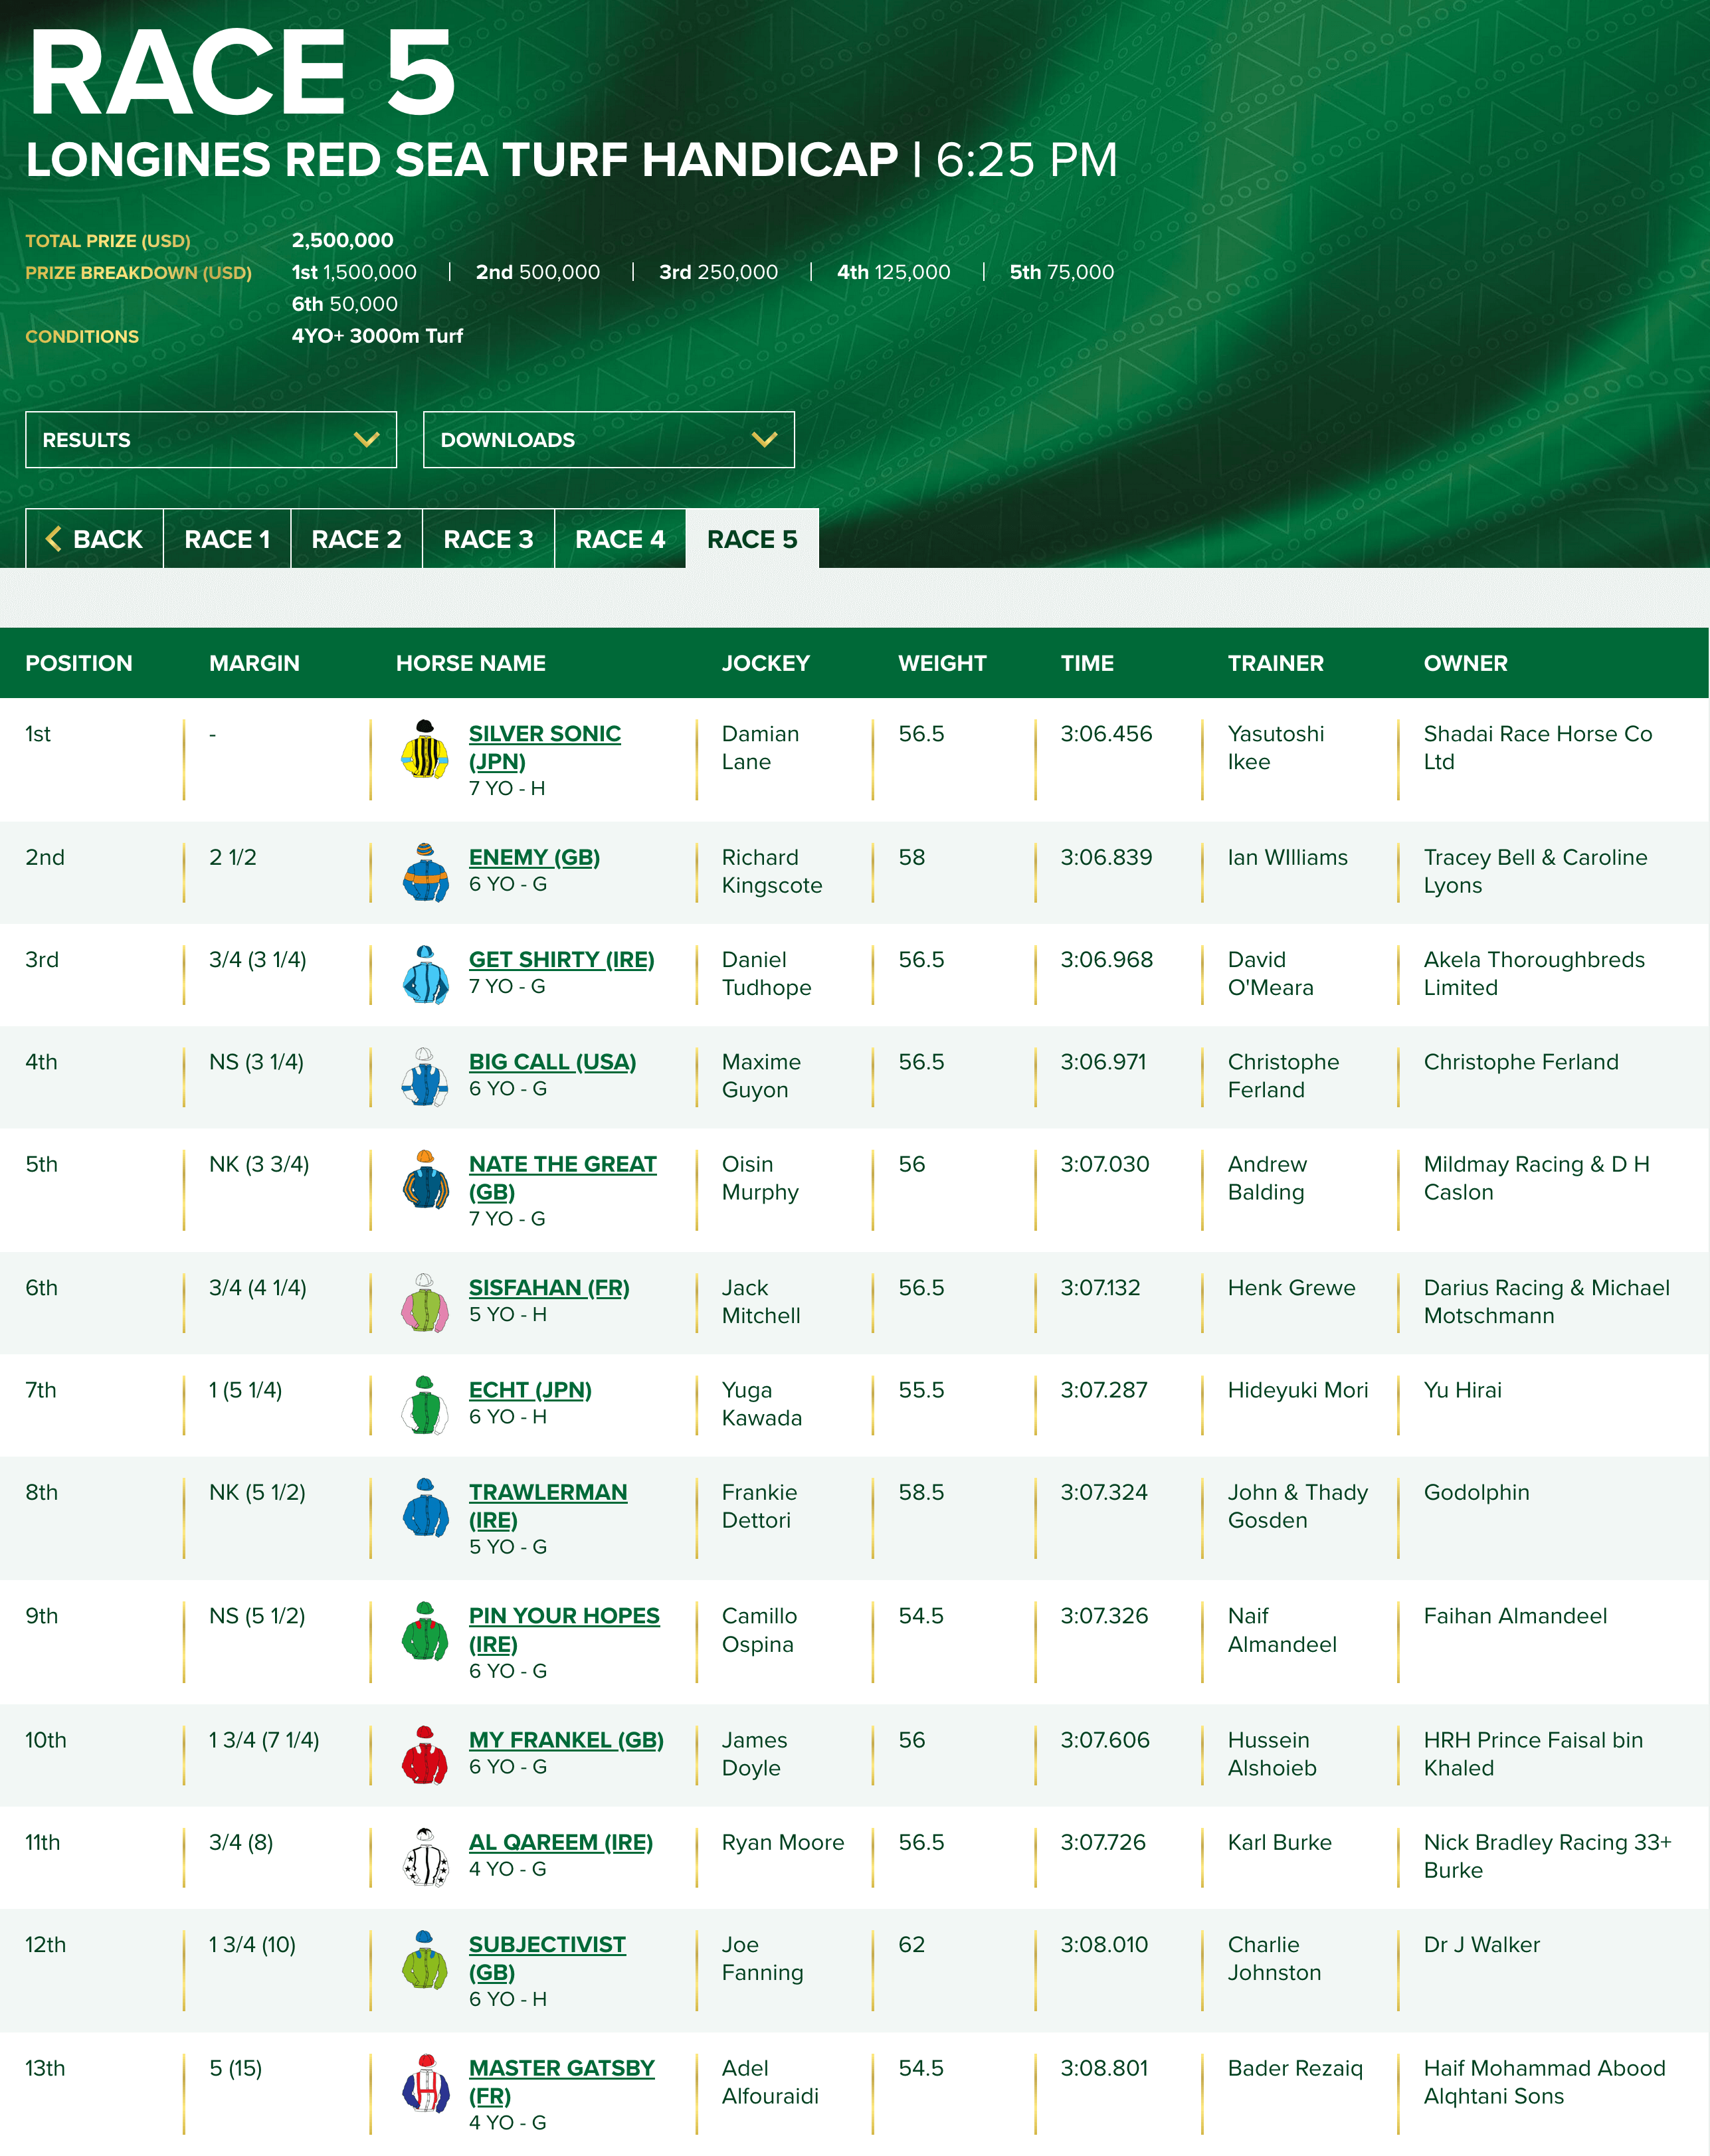
Task: Open the ECHT (JPN) horse link
Action: [x=530, y=1390]
